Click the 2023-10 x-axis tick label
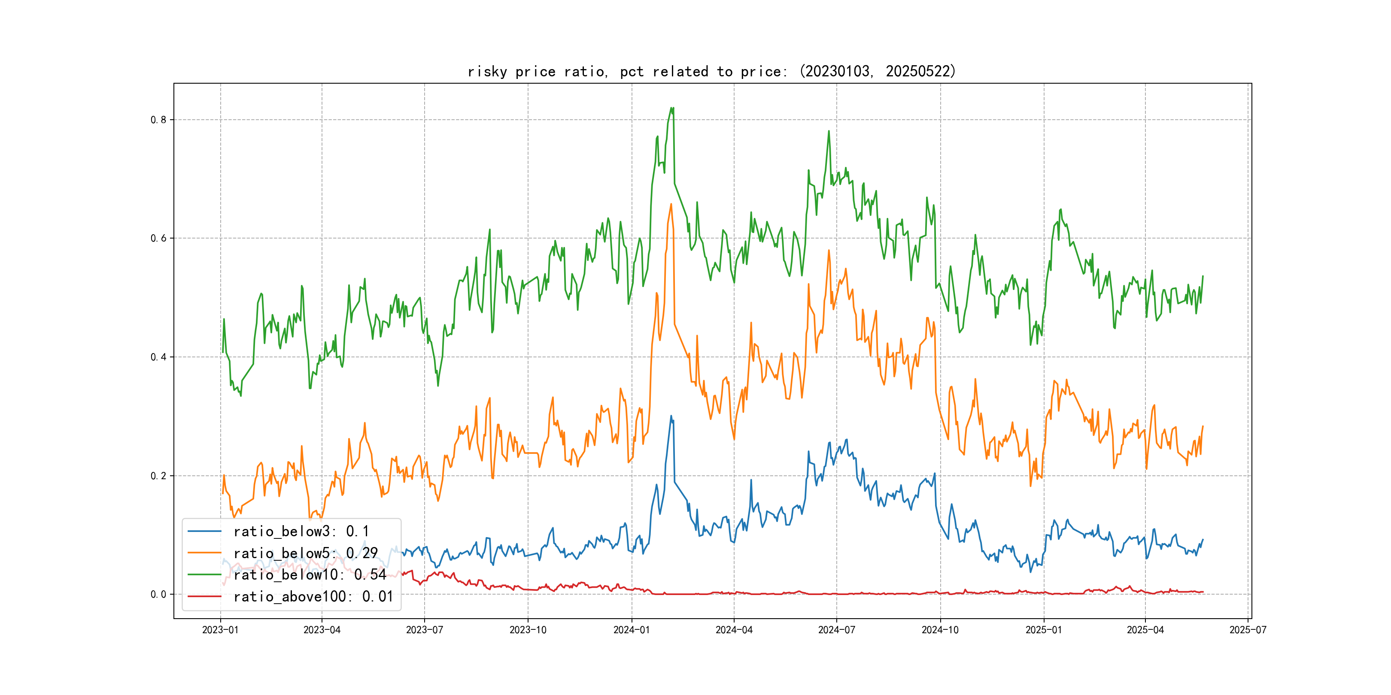This screenshot has height=695, width=1391. [x=528, y=630]
